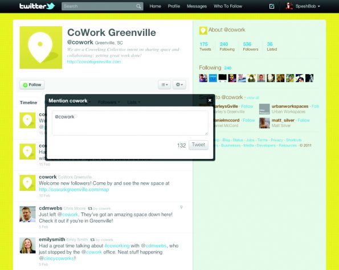The height and width of the screenshot is (270, 339).
Task: Click the 536 Followers count
Action: 251,47
